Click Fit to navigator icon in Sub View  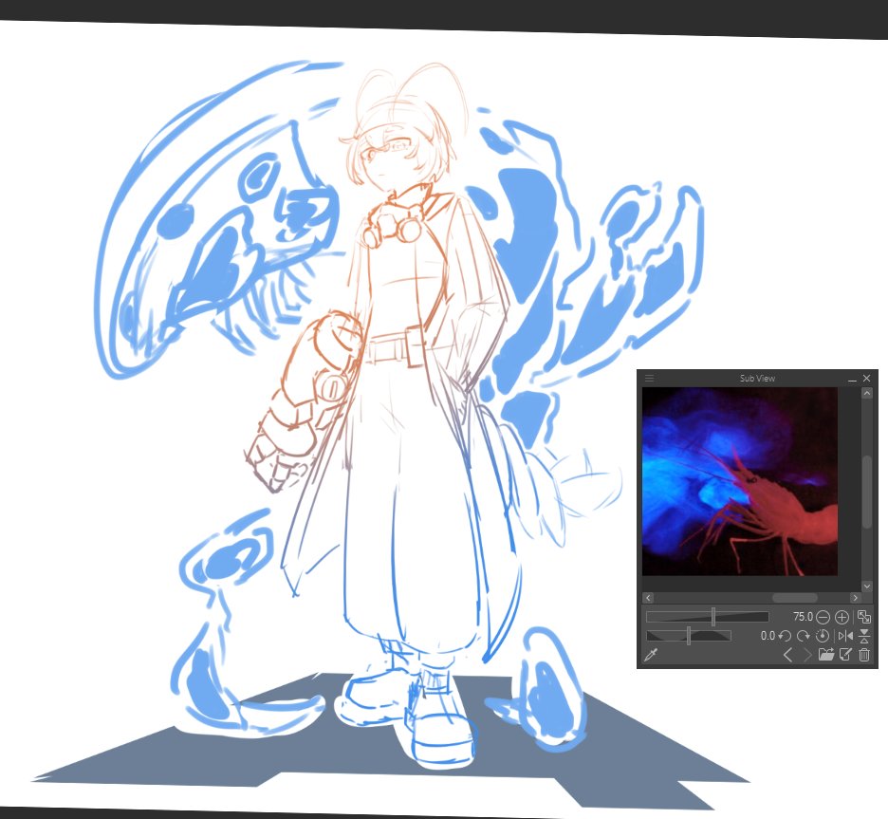pyautogui.click(x=863, y=617)
